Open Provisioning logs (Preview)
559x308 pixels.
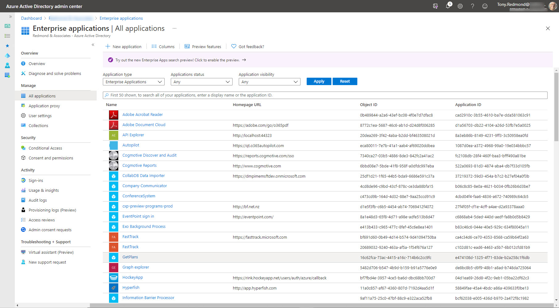click(x=52, y=210)
